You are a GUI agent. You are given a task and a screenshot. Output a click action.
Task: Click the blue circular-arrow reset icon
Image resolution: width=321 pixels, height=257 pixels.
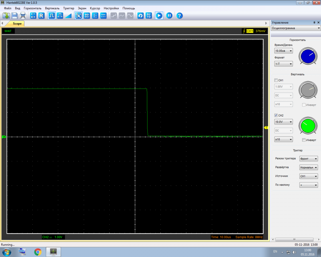pos(140,16)
